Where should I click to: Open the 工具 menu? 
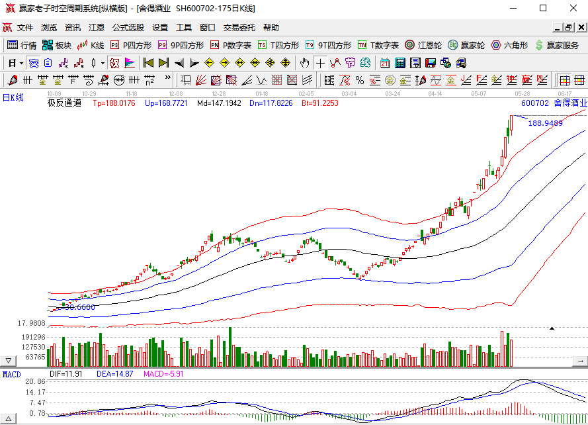pyautogui.click(x=184, y=27)
